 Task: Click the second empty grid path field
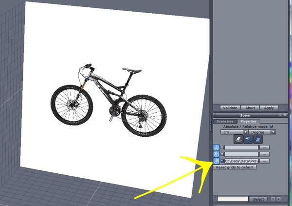click(241, 154)
